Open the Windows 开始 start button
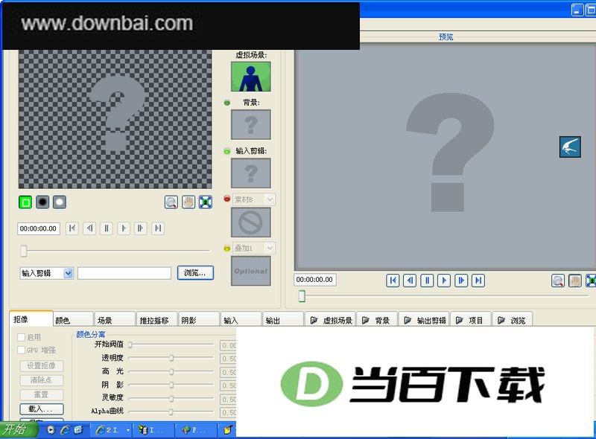 (x=18, y=429)
